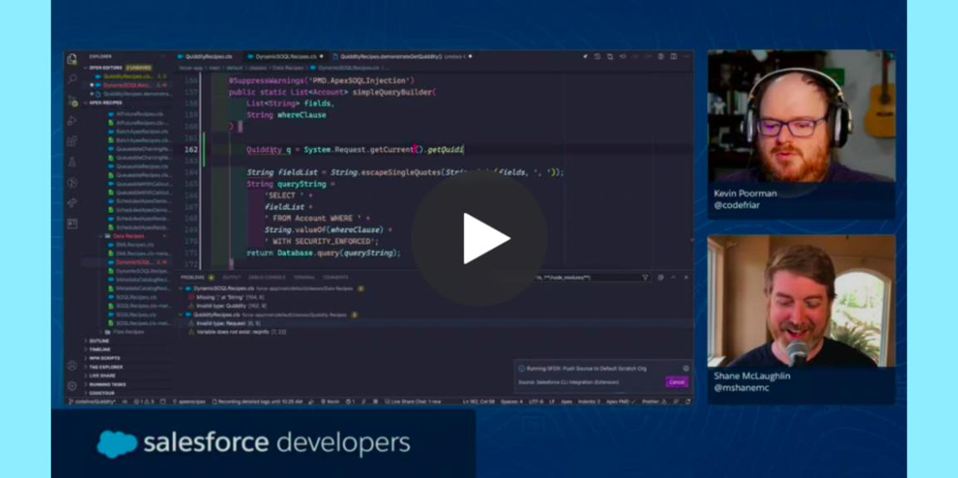Click Apex PMD status bar item
The image size is (958, 478).
[620, 402]
